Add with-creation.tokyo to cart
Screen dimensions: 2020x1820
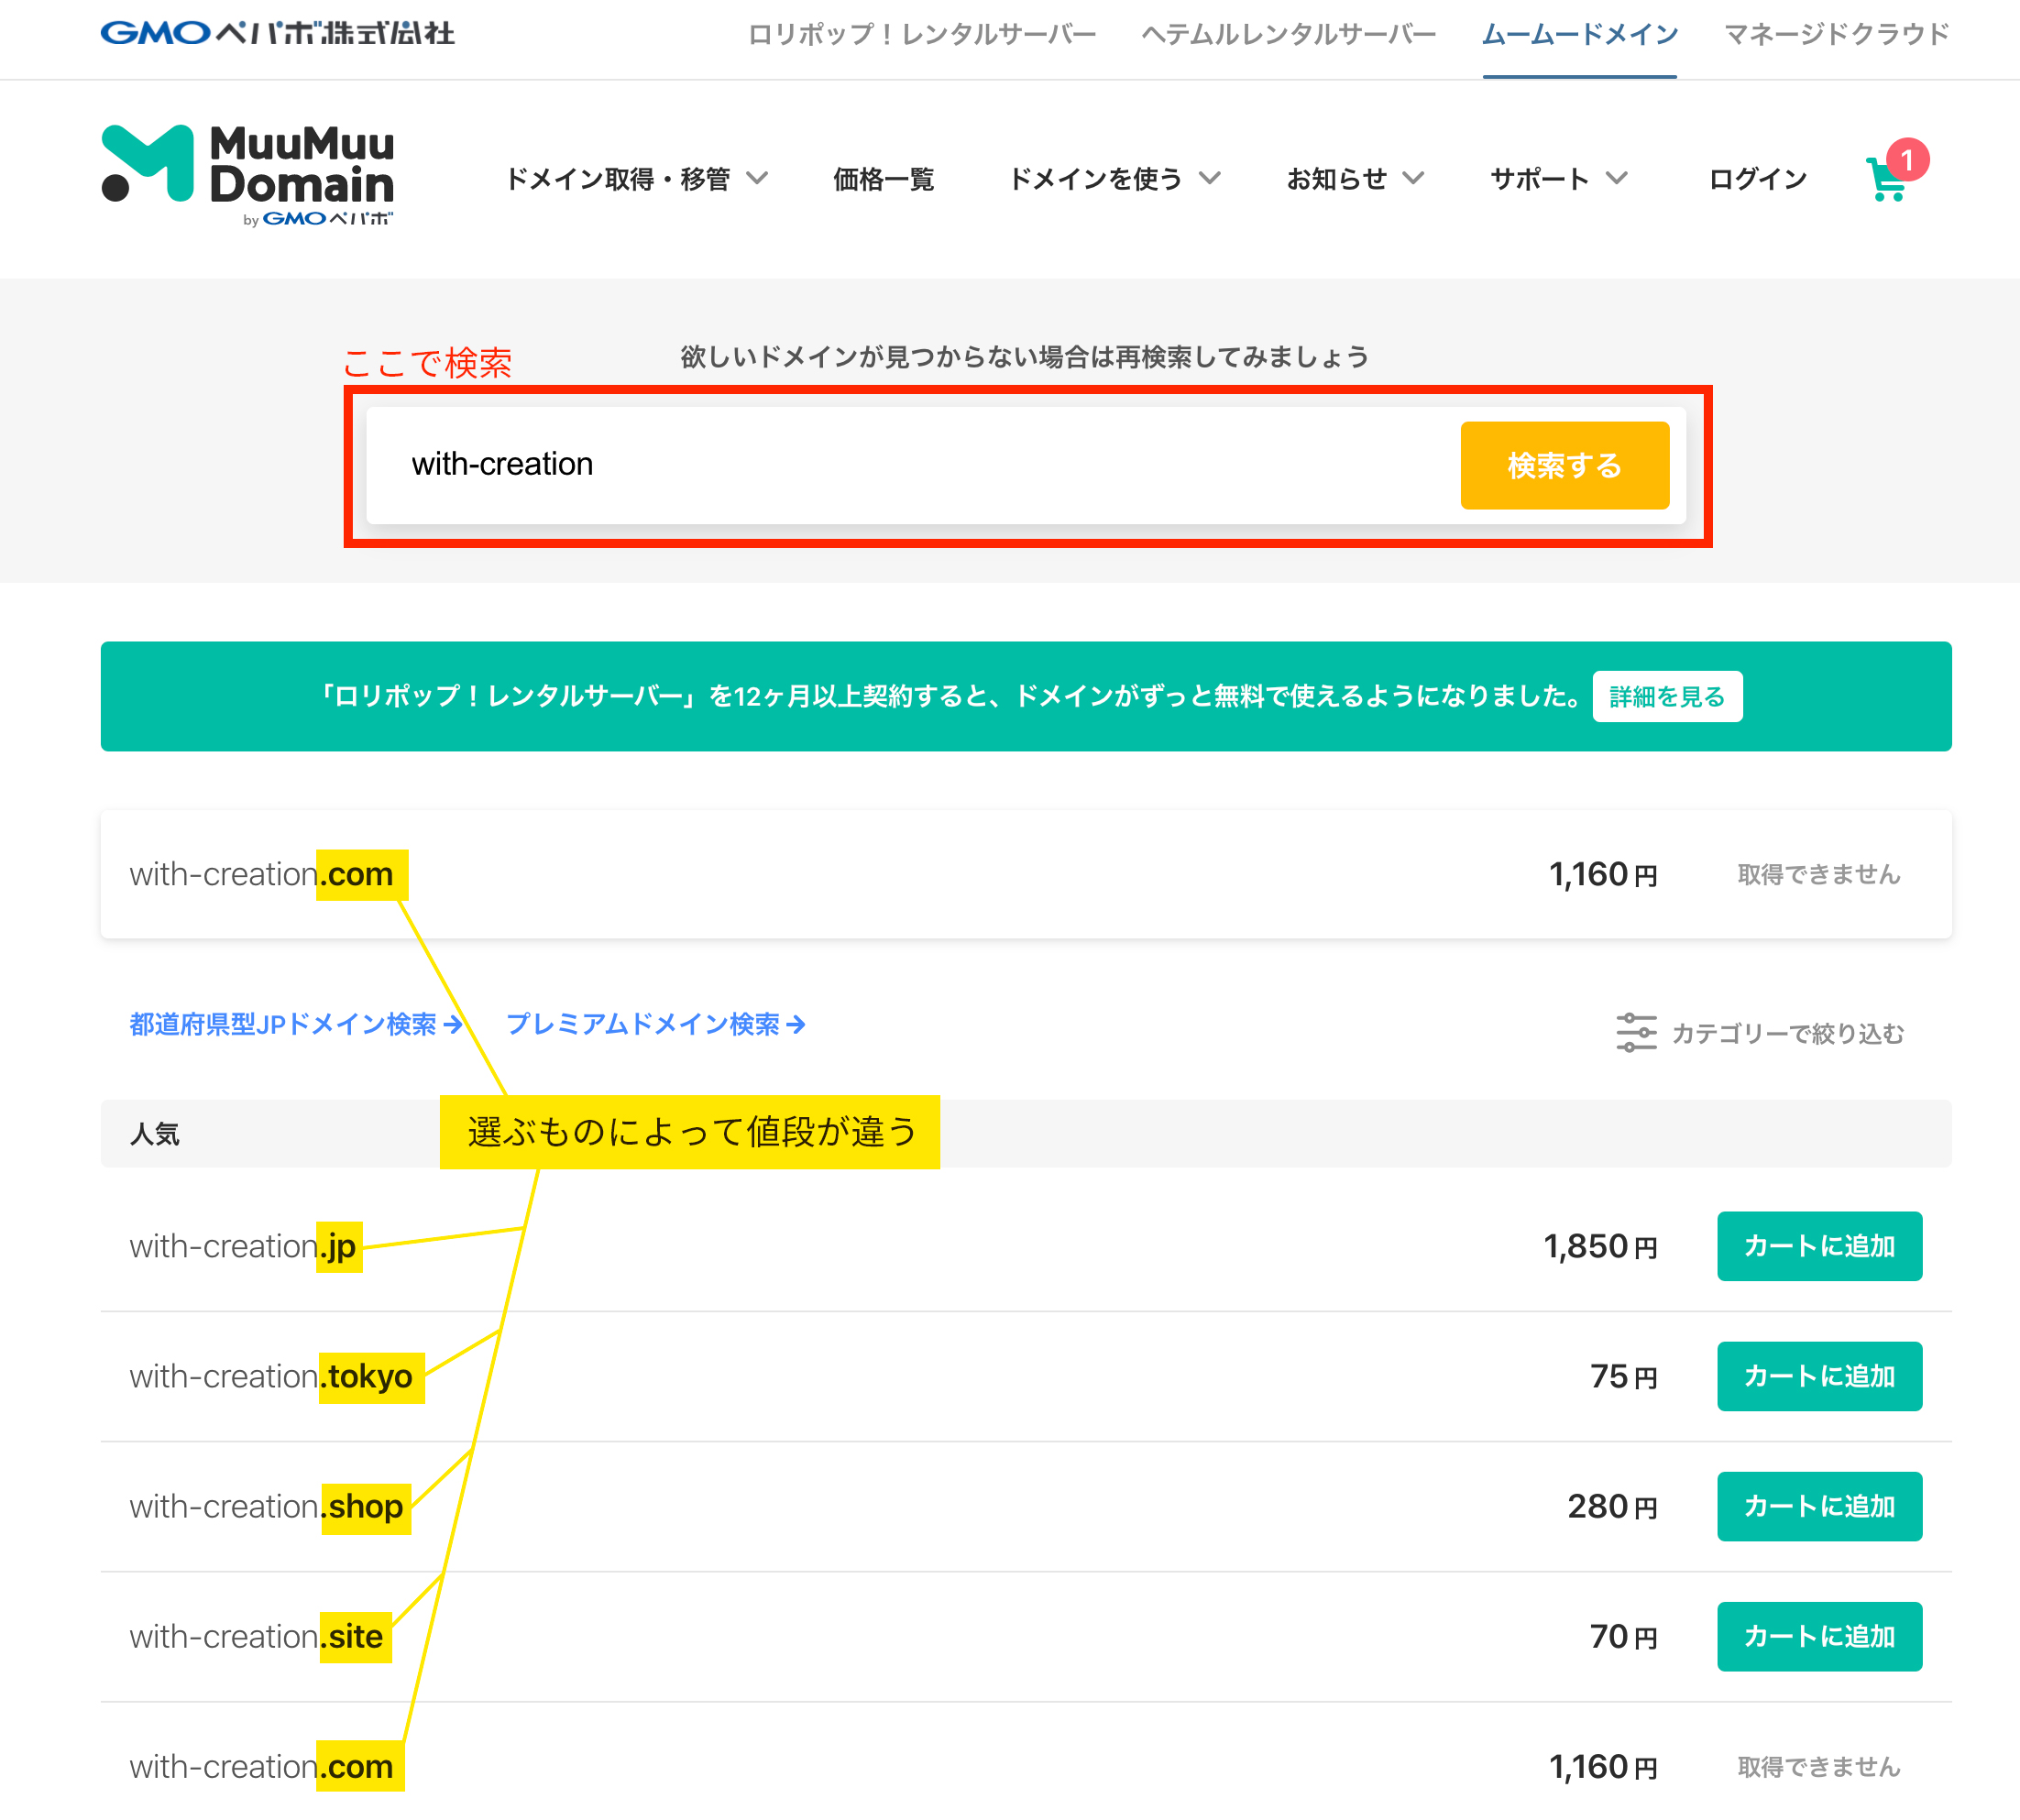click(x=1818, y=1376)
